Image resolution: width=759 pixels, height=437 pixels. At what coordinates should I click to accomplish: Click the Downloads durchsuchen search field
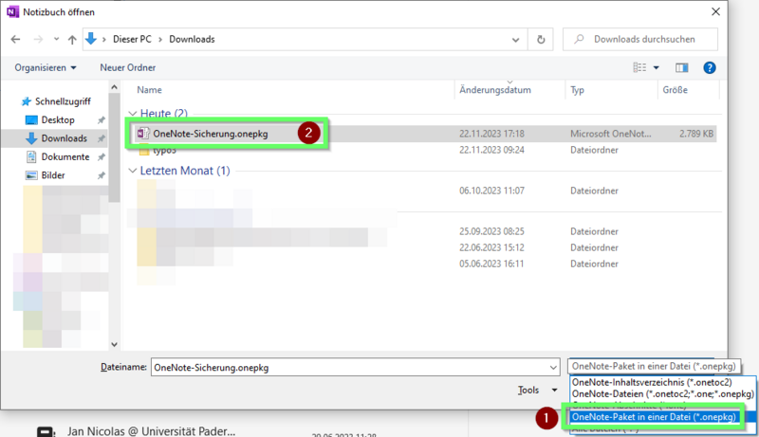640,39
